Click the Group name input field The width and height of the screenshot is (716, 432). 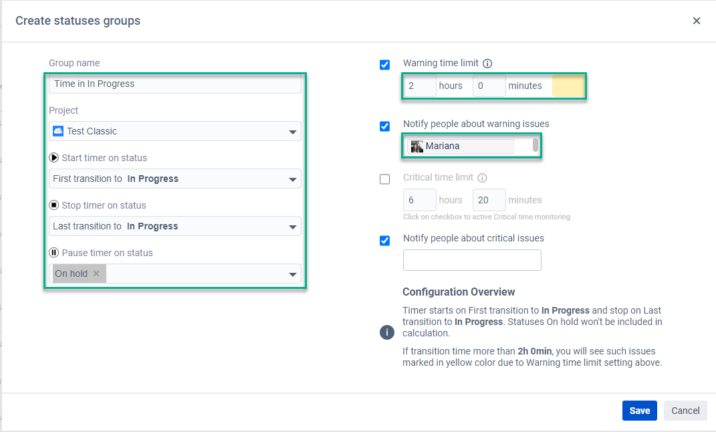175,84
